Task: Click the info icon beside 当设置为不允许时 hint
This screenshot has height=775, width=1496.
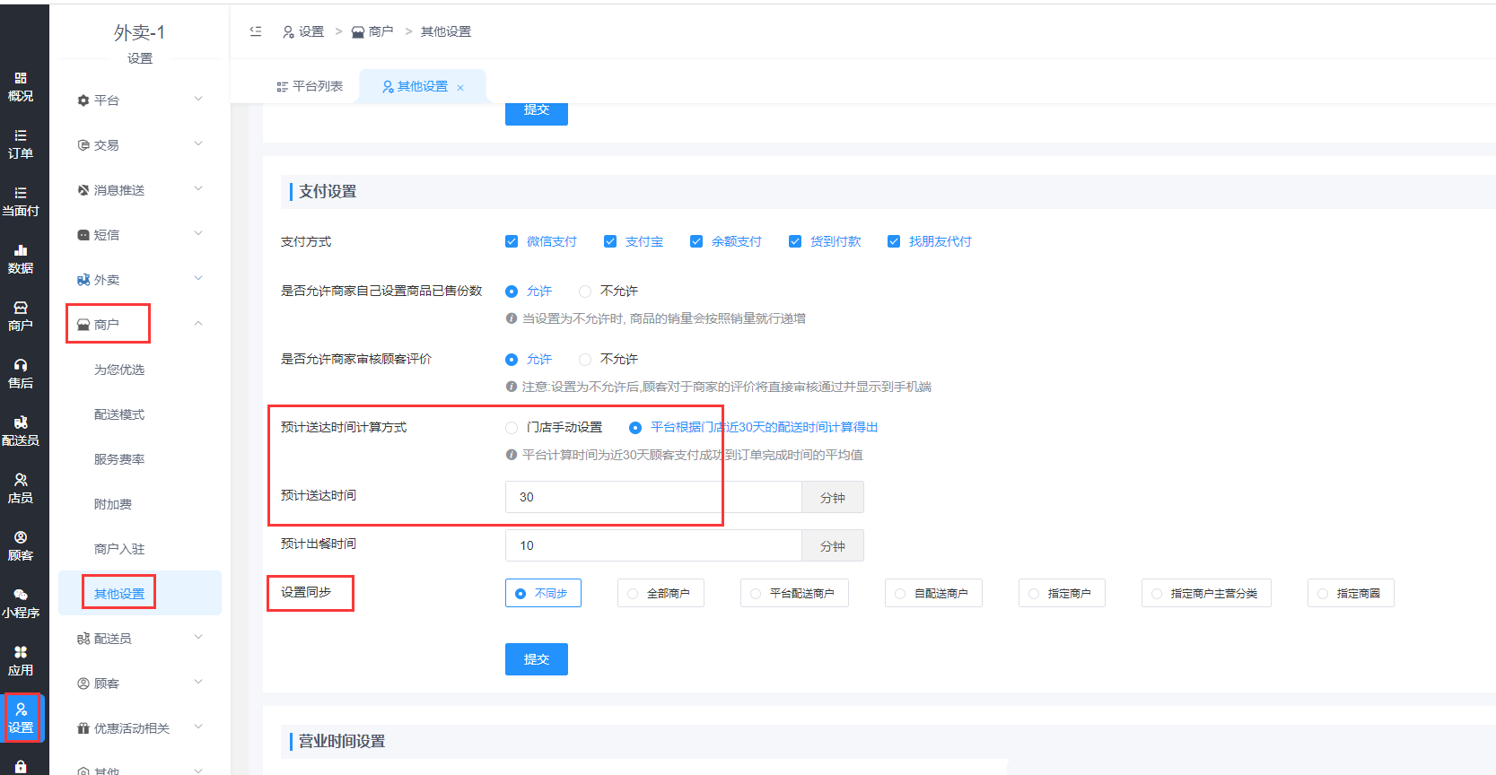Action: [x=512, y=318]
